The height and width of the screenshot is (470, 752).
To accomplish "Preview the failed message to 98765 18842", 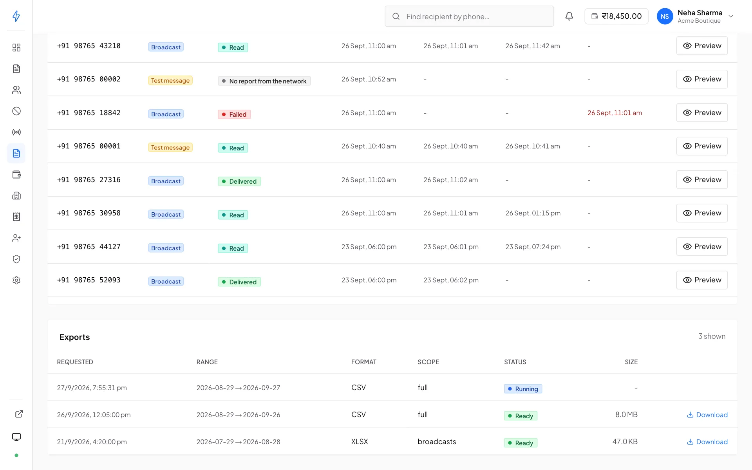I will 702,113.
